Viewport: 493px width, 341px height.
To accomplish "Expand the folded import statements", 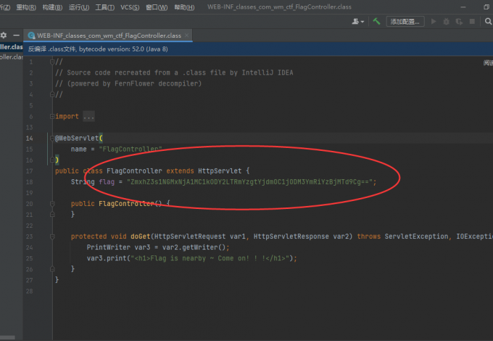I will pos(52,116).
